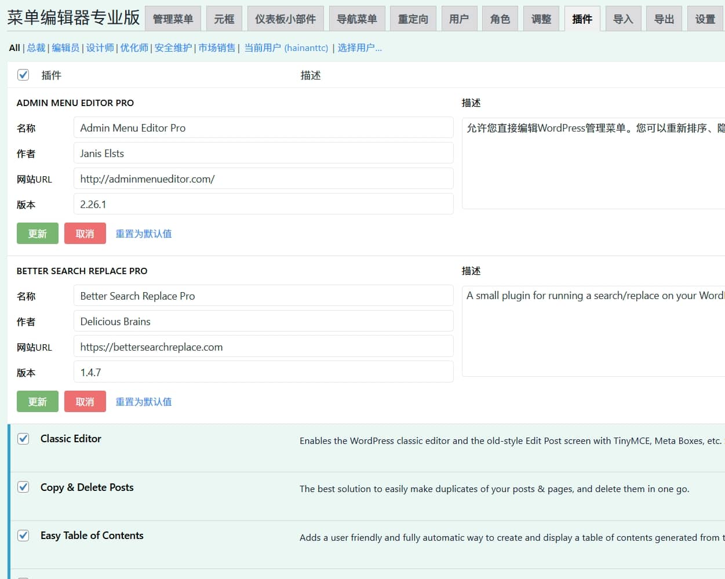The height and width of the screenshot is (579, 725).
Task: Uncheck the Classic Editor checkbox
Action: click(x=23, y=439)
